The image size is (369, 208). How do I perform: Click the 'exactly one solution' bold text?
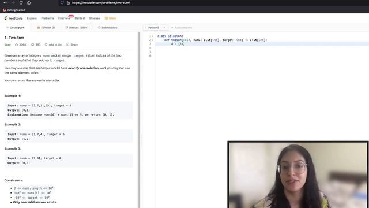click(83, 68)
